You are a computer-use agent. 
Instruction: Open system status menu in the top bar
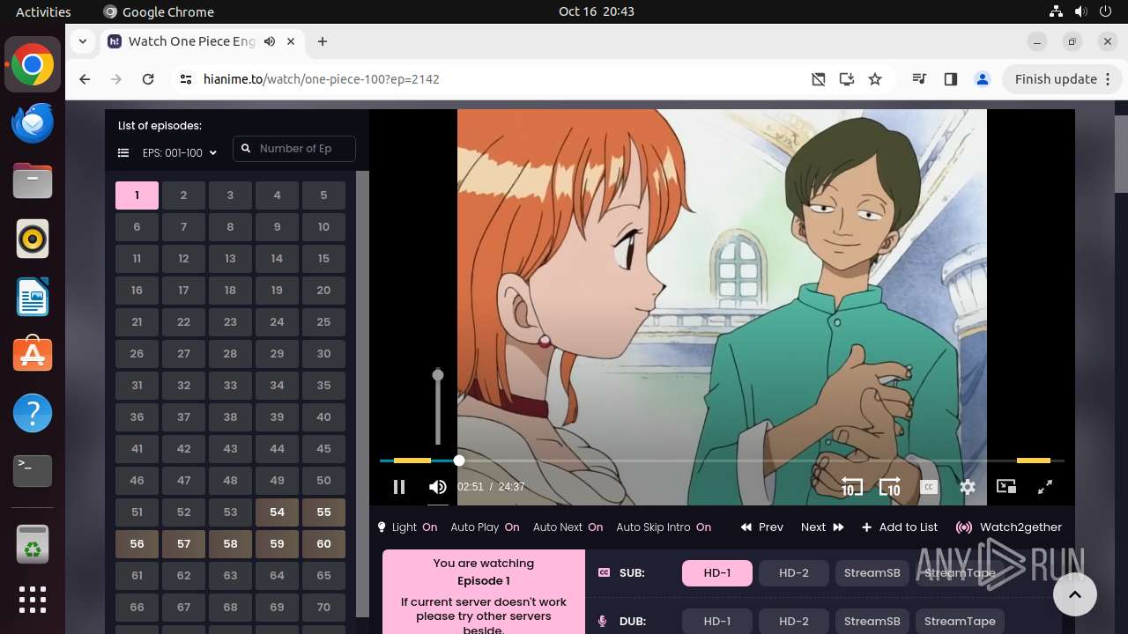coord(1080,11)
